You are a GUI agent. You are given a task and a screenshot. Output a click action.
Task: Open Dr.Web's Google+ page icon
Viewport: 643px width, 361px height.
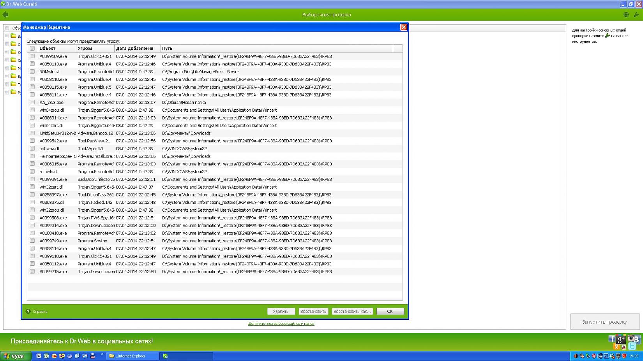point(621,339)
